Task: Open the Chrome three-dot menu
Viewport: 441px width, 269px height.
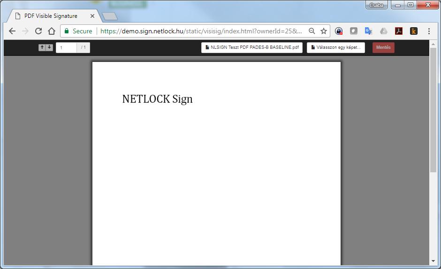Action: click(429, 31)
